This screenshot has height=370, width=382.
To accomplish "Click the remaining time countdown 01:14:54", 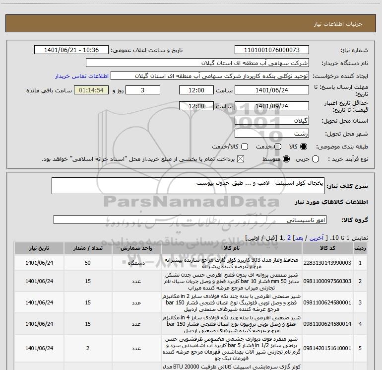I will 91,90.
